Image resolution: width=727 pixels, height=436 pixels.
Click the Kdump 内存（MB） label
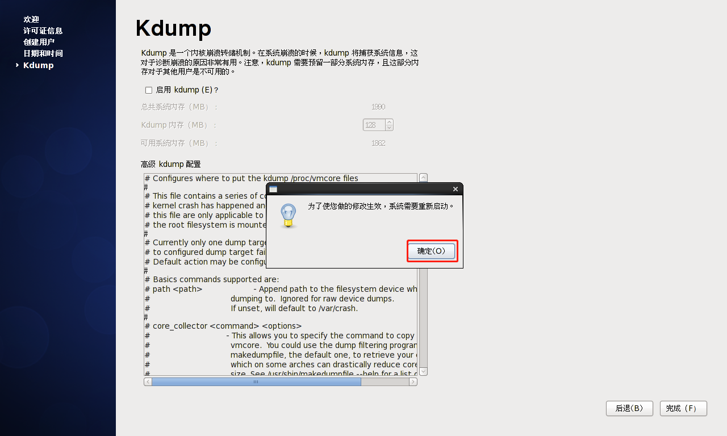pos(179,125)
